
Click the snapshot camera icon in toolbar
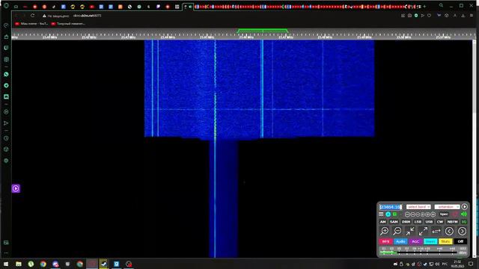tap(409, 16)
